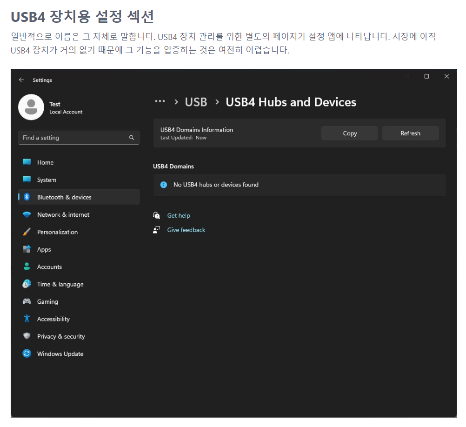Maximize the Settings window
The width and height of the screenshot is (466, 427).
click(426, 76)
